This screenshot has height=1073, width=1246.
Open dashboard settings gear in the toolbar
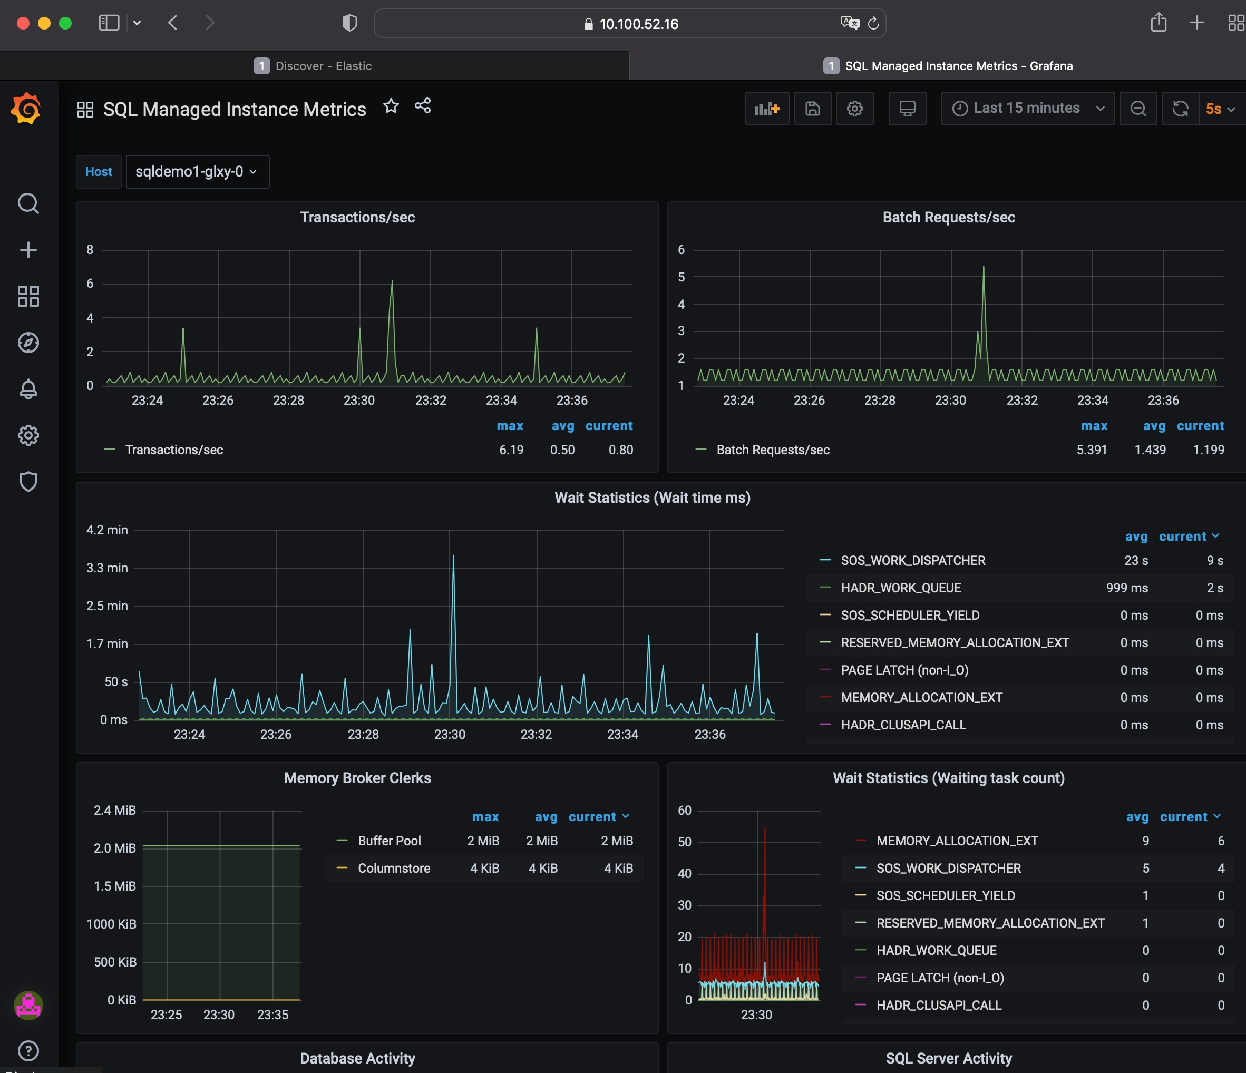pos(854,109)
